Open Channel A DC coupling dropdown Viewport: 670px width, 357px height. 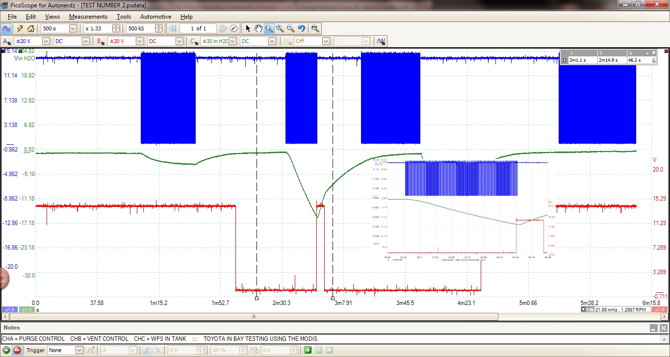86,41
